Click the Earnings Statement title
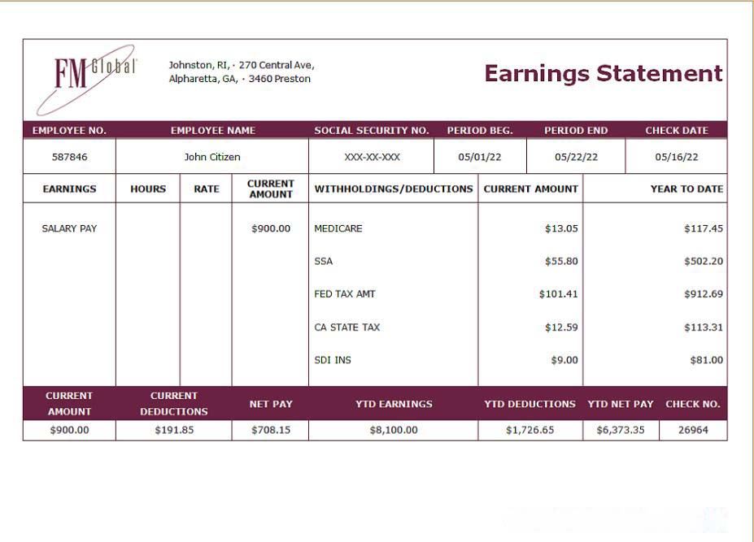The width and height of the screenshot is (754, 542). [x=603, y=74]
